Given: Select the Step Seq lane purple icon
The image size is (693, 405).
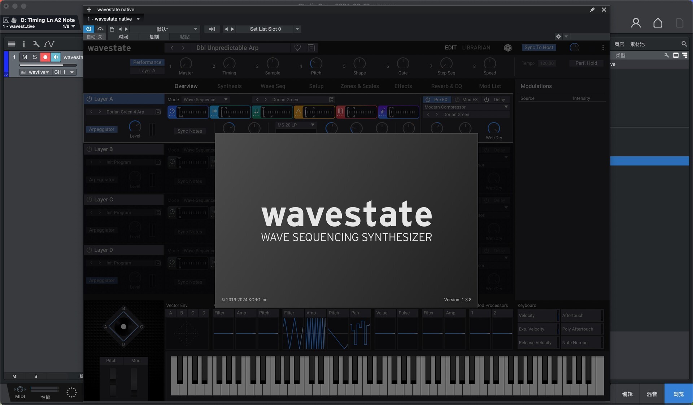Looking at the screenshot, I should point(382,112).
